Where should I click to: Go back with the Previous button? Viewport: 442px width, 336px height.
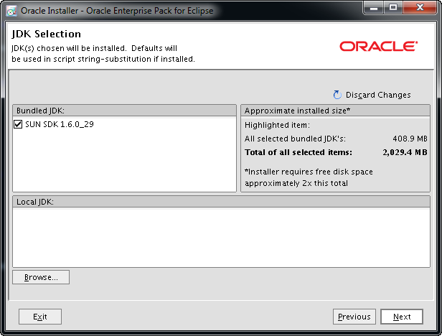point(354,317)
